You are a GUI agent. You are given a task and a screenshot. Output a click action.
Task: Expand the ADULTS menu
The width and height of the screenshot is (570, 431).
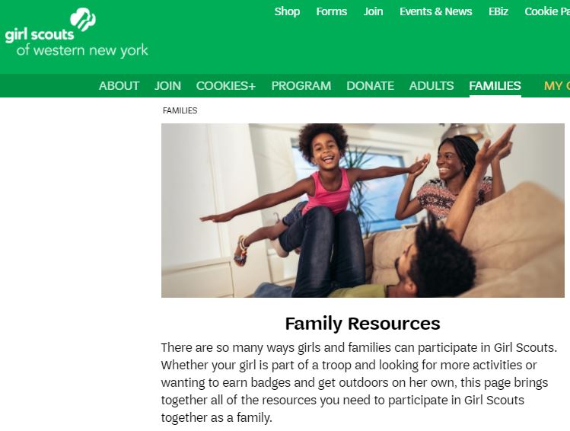(431, 86)
